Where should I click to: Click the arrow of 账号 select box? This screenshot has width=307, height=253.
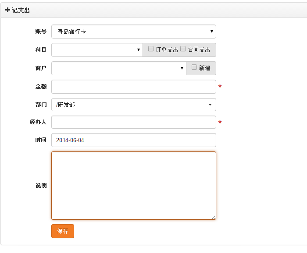[x=212, y=32]
